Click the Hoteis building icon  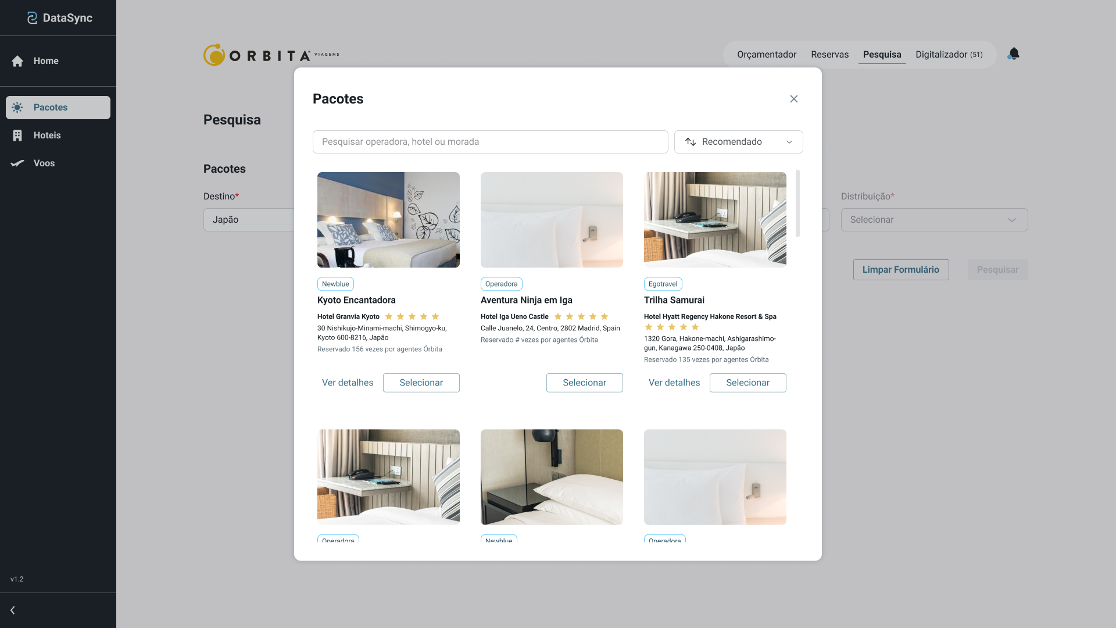[17, 135]
